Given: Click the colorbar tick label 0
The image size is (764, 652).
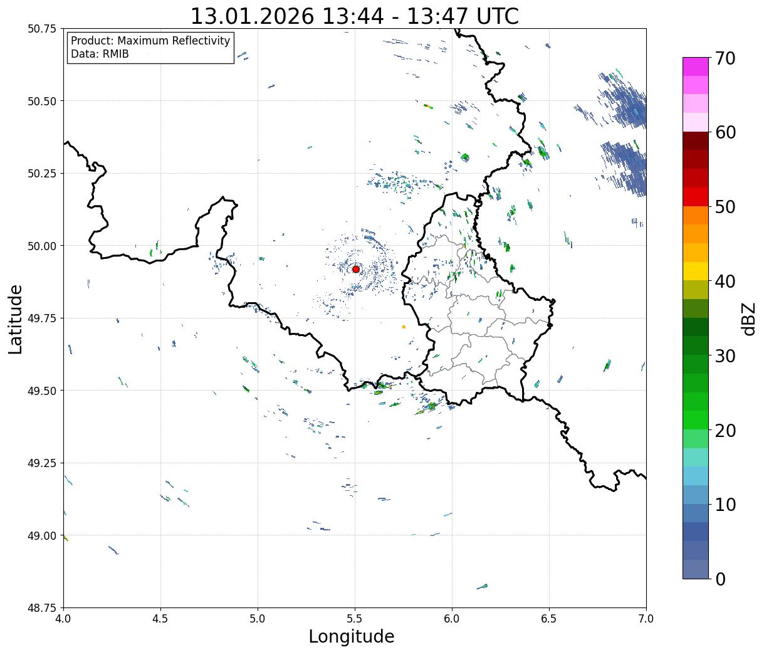Looking at the screenshot, I should coord(720,579).
